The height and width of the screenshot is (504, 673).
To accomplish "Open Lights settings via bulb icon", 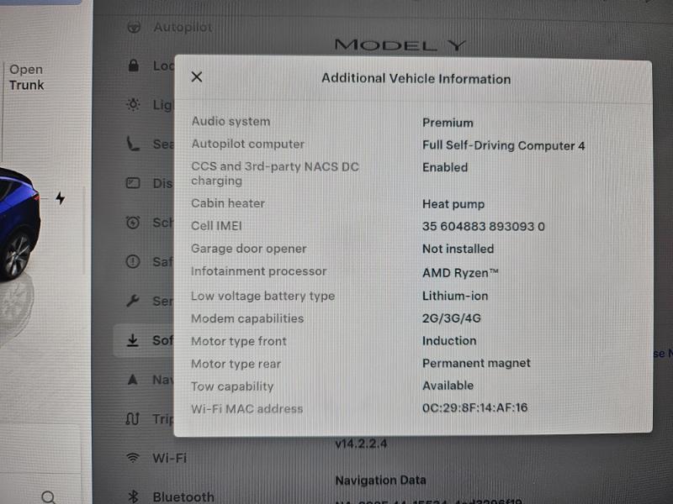I will (133, 105).
